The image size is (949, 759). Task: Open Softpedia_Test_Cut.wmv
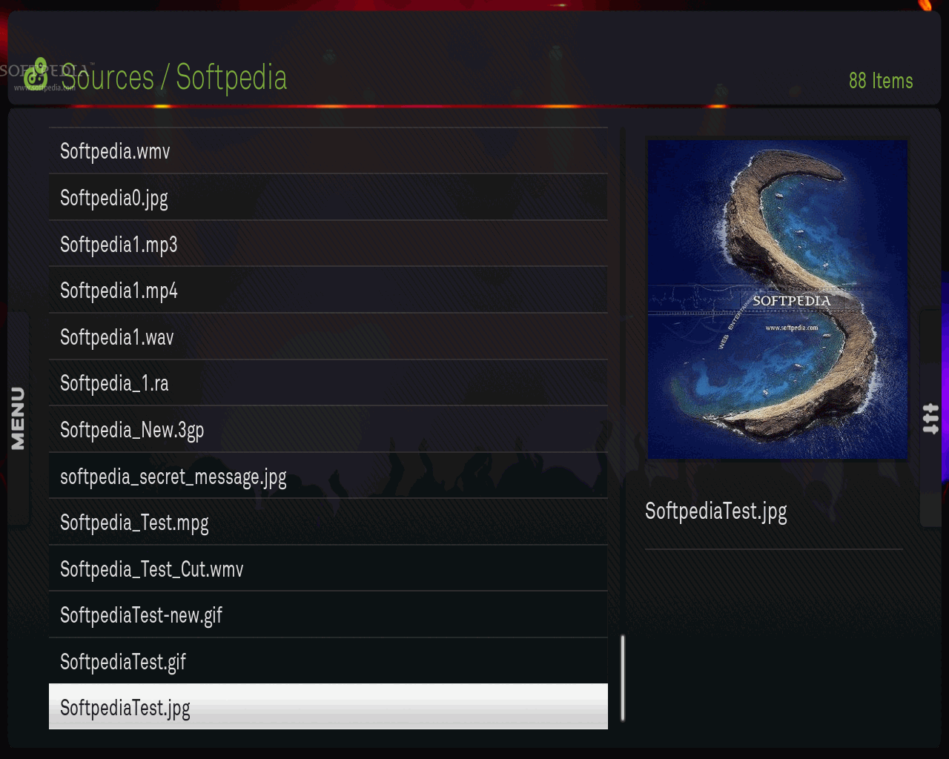(328, 569)
